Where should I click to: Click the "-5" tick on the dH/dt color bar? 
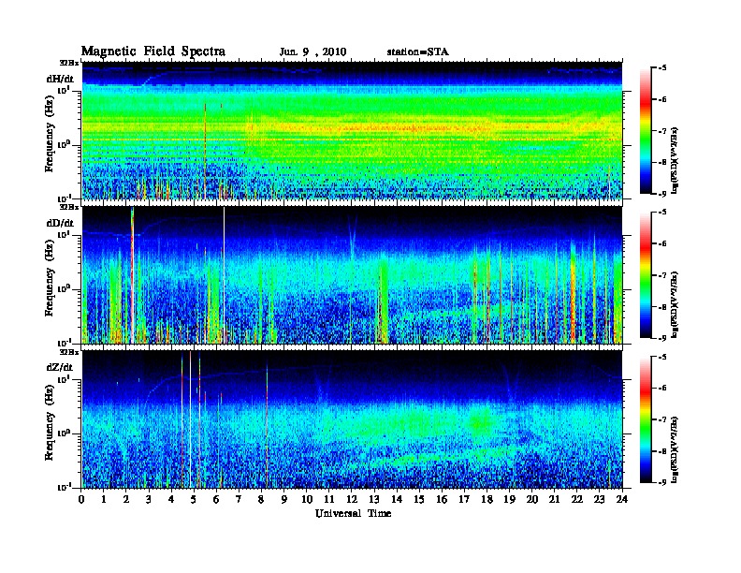pyautogui.click(x=662, y=68)
